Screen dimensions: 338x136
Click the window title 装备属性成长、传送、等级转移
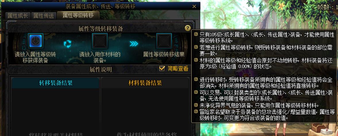[x=100, y=7]
